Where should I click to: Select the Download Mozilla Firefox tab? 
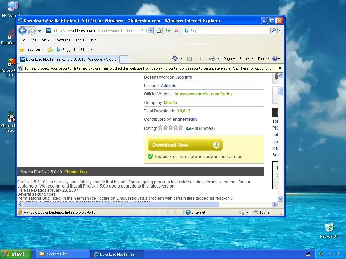69,59
